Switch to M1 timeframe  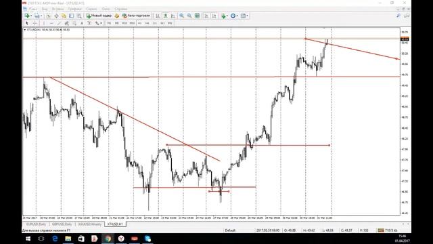coord(109,23)
